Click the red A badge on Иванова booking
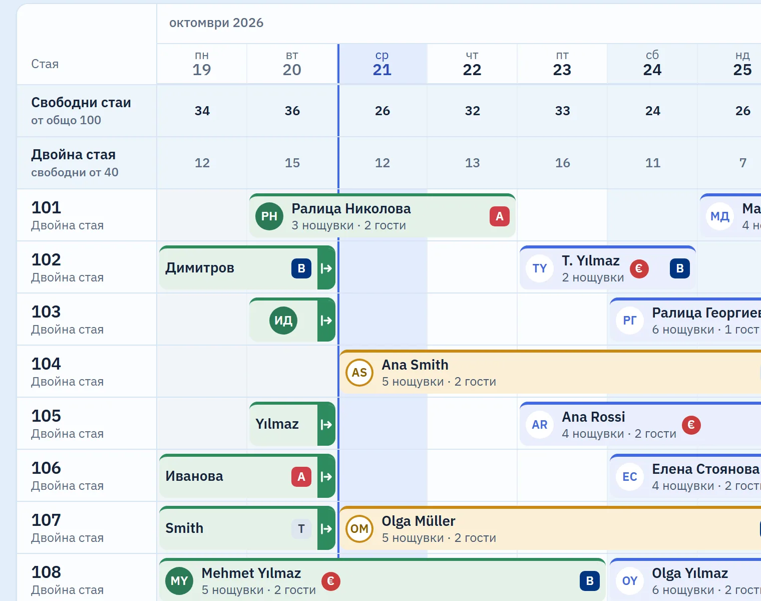 click(301, 477)
